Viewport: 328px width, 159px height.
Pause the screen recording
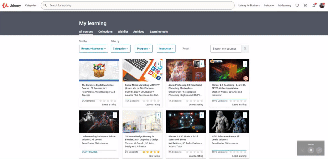pos(311,150)
